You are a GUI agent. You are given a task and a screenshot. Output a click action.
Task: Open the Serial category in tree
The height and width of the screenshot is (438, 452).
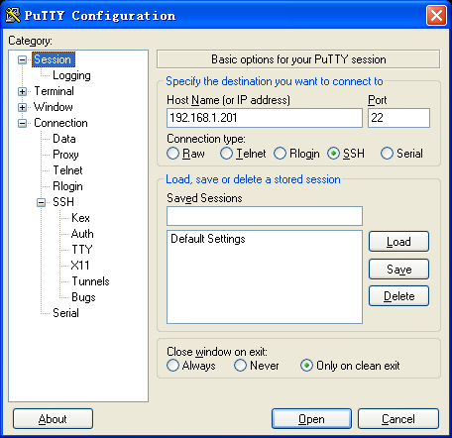[65, 313]
